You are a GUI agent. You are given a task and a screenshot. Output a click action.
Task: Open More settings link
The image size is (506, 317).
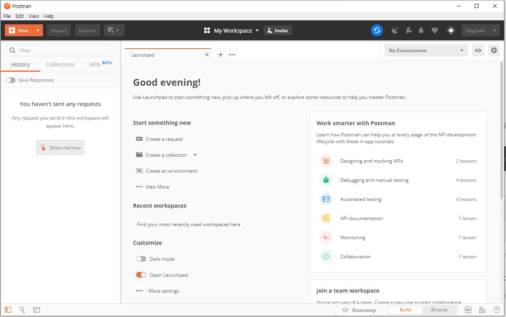click(164, 291)
